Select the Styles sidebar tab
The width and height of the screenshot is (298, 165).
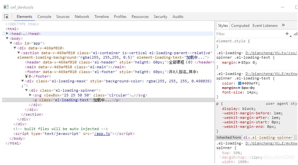pyautogui.click(x=223, y=26)
